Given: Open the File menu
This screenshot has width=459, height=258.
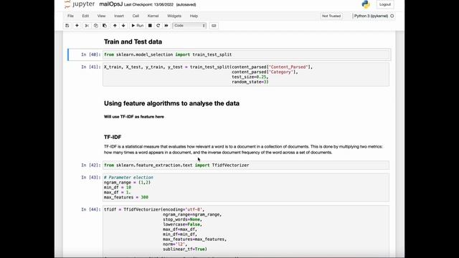Looking at the screenshot, I should pyautogui.click(x=70, y=16).
